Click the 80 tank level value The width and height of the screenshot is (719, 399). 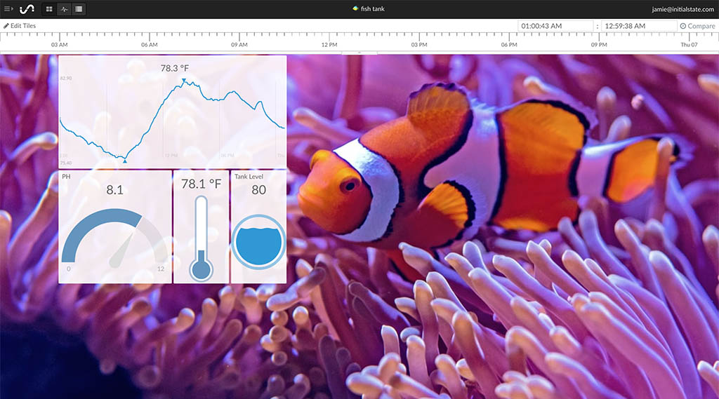[x=258, y=189]
